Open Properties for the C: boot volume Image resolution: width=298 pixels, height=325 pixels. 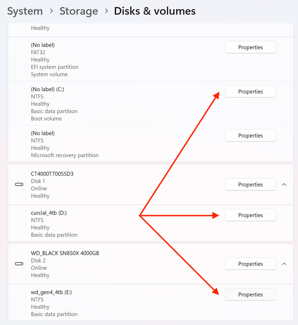pyautogui.click(x=250, y=91)
